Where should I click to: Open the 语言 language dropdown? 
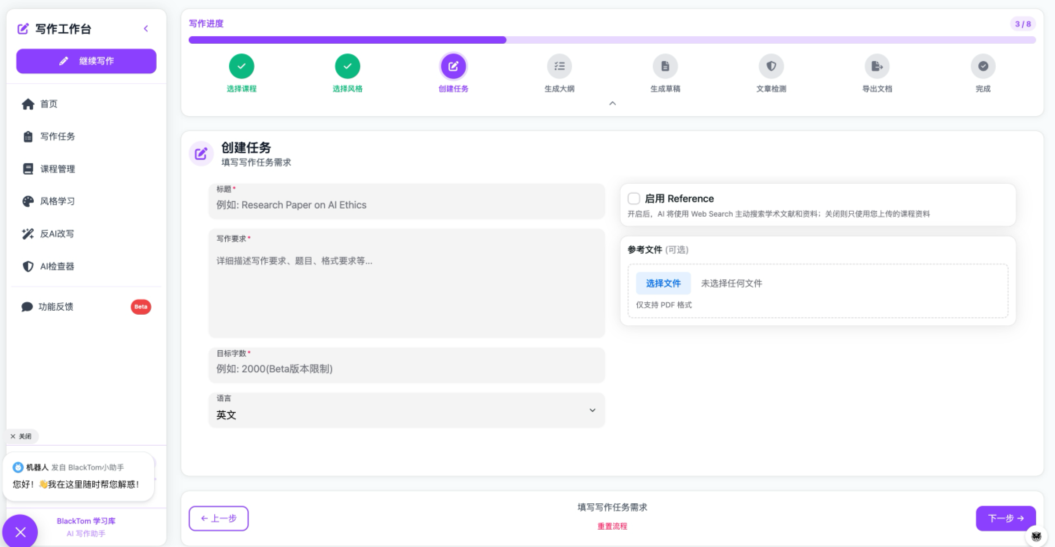coord(406,410)
